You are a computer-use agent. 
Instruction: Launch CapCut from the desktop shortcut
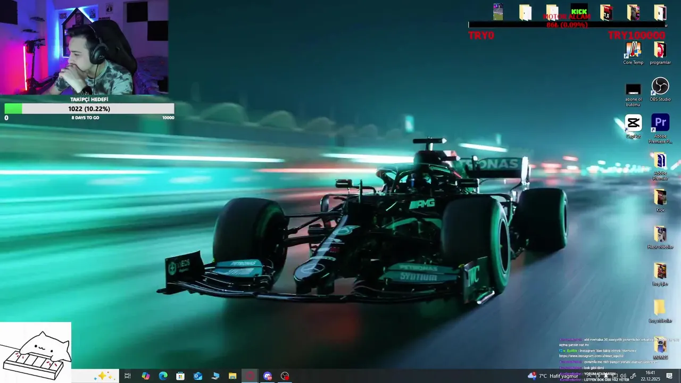633,126
